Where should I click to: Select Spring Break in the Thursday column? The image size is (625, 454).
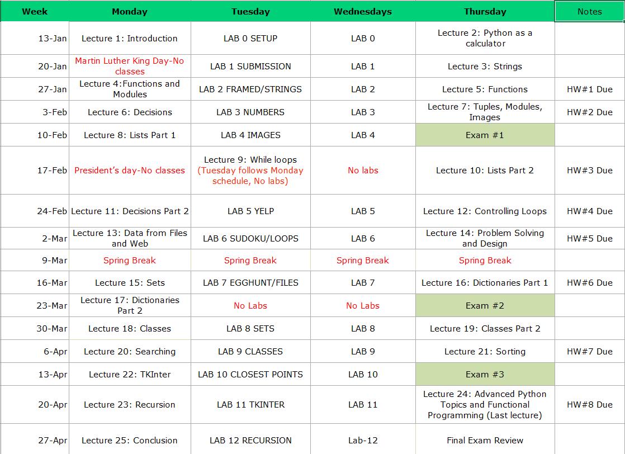pyautogui.click(x=485, y=261)
